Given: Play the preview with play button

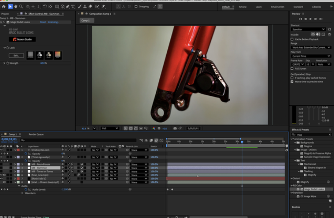Looking at the screenshot, I should (310, 19).
